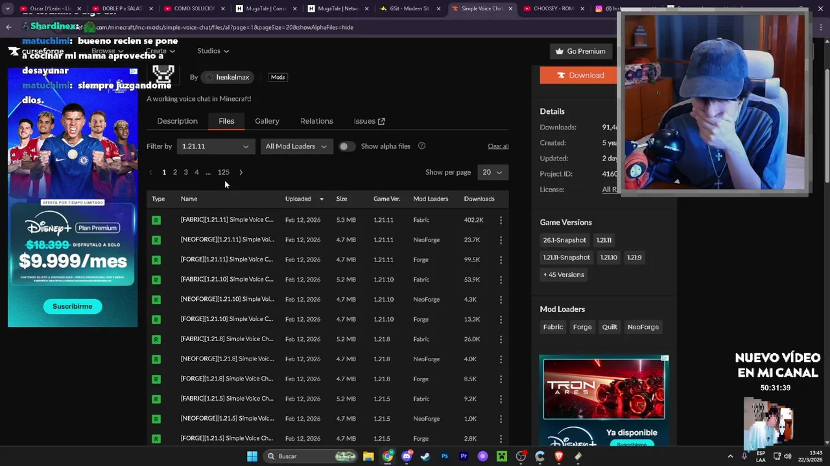This screenshot has width=830, height=466.
Task: Click release badge of FABRIC 1.21.11 row
Action: pyautogui.click(x=156, y=220)
